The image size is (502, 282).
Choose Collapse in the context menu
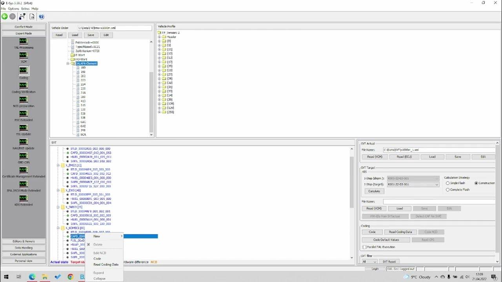pyautogui.click(x=104, y=278)
